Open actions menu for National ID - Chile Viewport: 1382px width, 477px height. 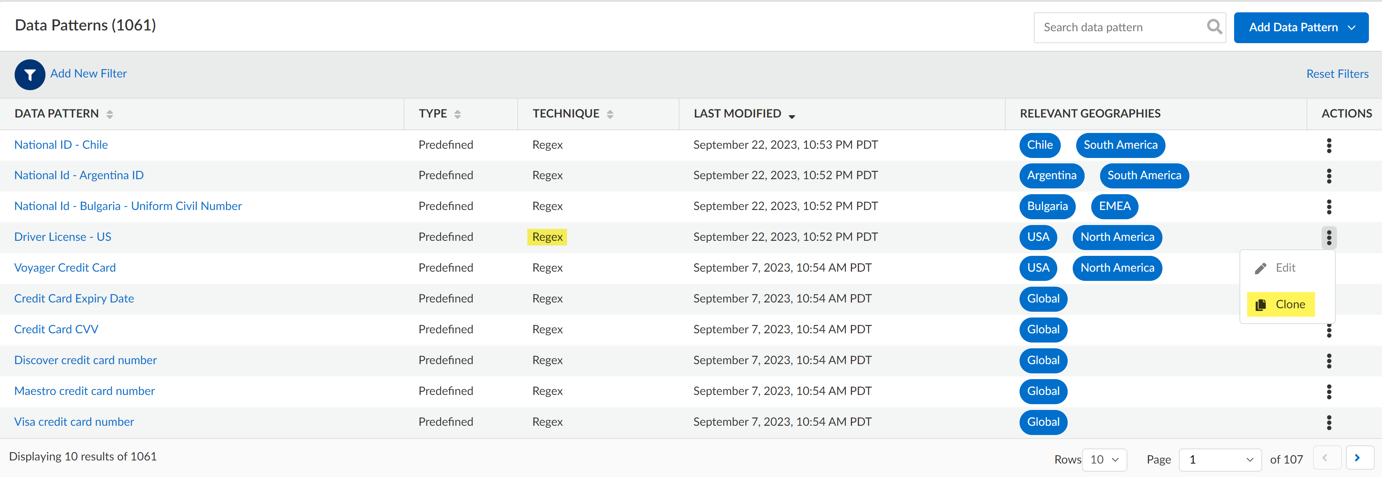(1328, 145)
